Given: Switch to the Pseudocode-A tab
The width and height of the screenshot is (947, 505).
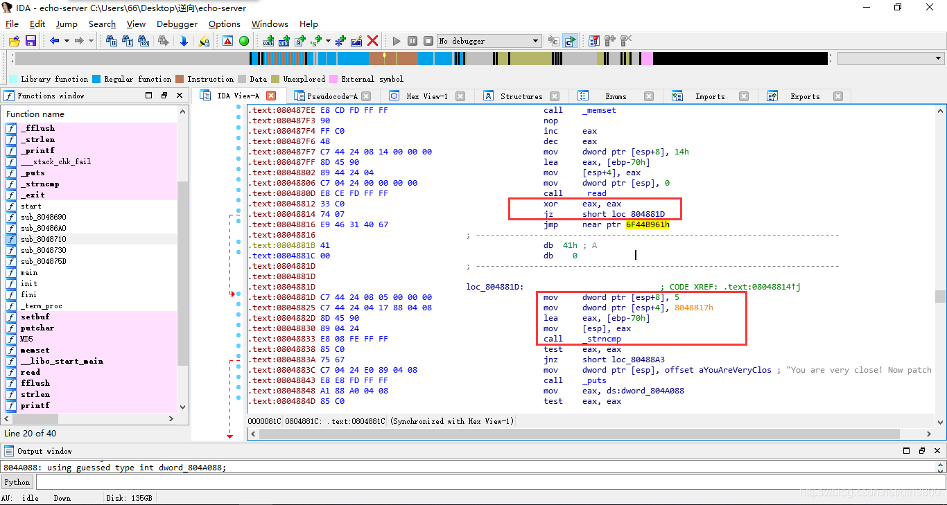Looking at the screenshot, I should [332, 96].
